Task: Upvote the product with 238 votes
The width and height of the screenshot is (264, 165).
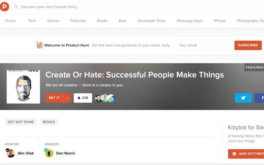Action: (83, 98)
